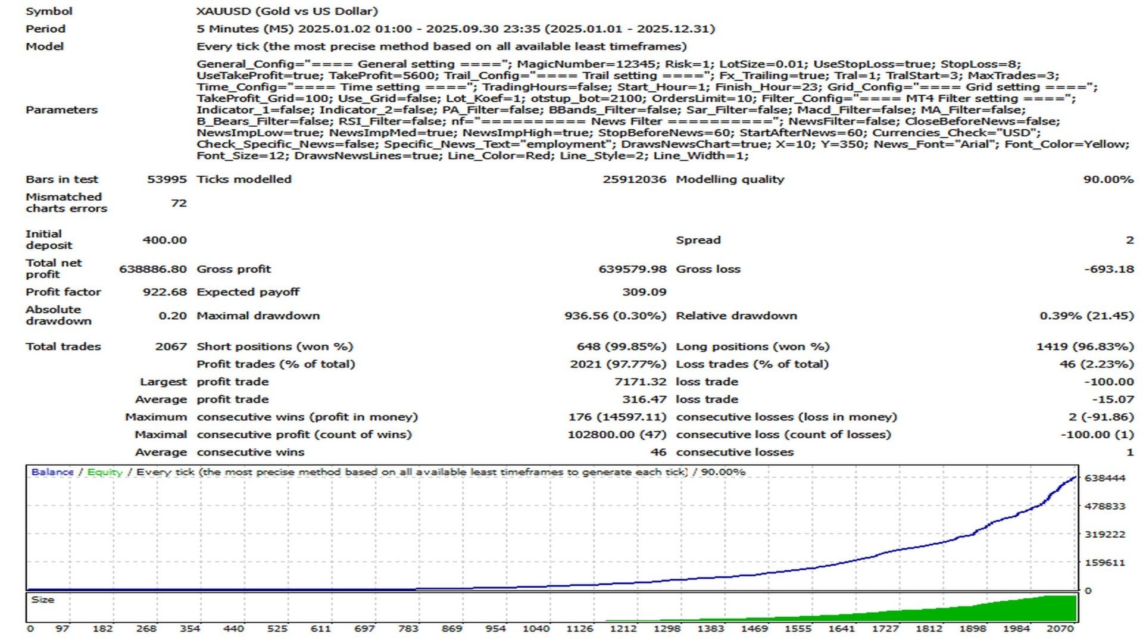Click the Spread value 2
The height and width of the screenshot is (643, 1143).
tap(1131, 239)
